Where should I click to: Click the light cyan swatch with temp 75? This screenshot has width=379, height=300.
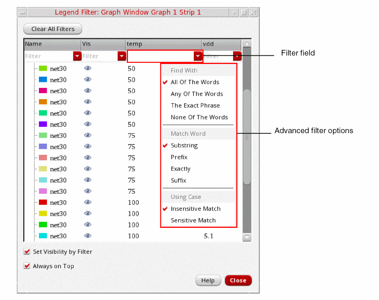pos(43,180)
